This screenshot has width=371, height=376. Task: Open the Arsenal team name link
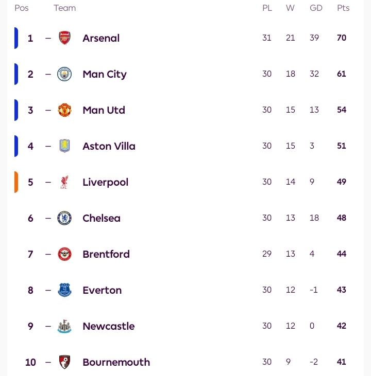click(x=101, y=38)
